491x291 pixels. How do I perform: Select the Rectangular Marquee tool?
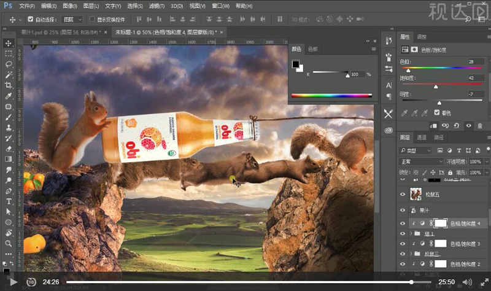pyautogui.click(x=9, y=53)
